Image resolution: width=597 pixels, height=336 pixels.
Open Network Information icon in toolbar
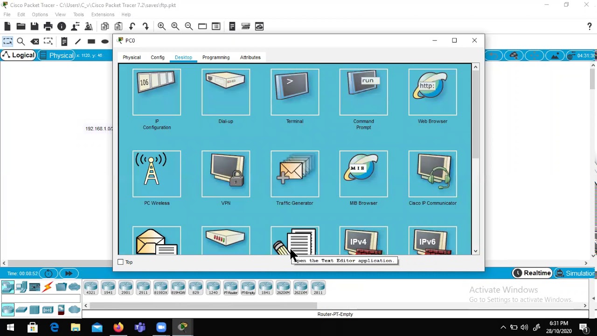coord(62,27)
